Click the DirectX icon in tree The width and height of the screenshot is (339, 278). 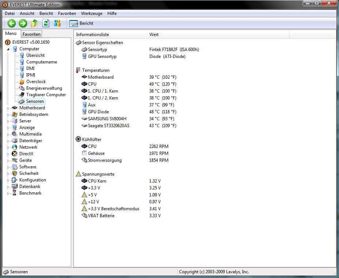point(15,154)
